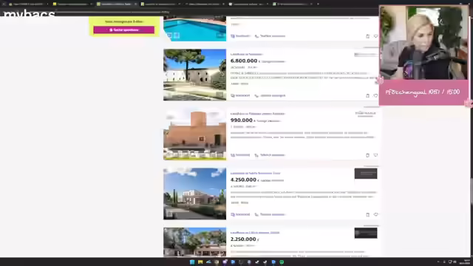The width and height of the screenshot is (473, 266).
Task: Show phone number for 990.000 € listing
Action: coord(270,155)
